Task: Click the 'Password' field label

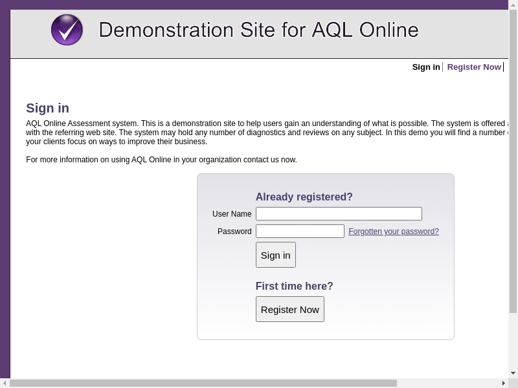Action: tap(234, 232)
